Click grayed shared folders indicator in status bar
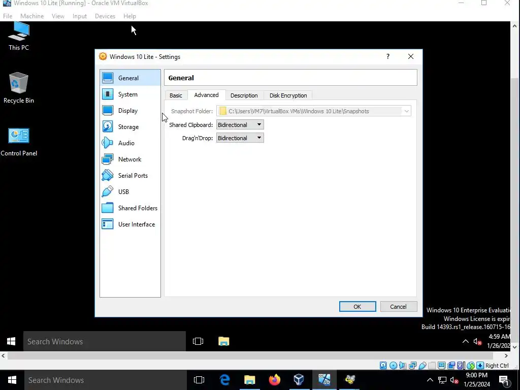This screenshot has height=390, width=520. tap(432, 366)
